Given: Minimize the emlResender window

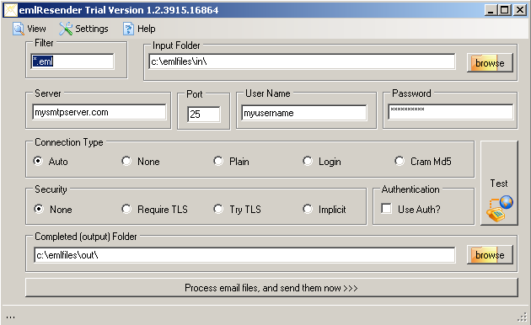Looking at the screenshot, I should coord(491,10).
